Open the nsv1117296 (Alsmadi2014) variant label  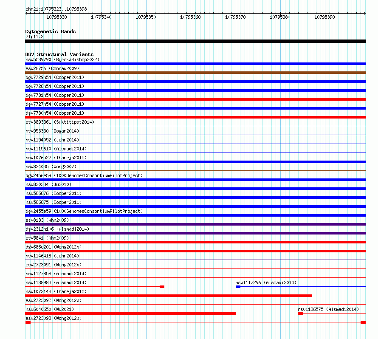point(266,282)
